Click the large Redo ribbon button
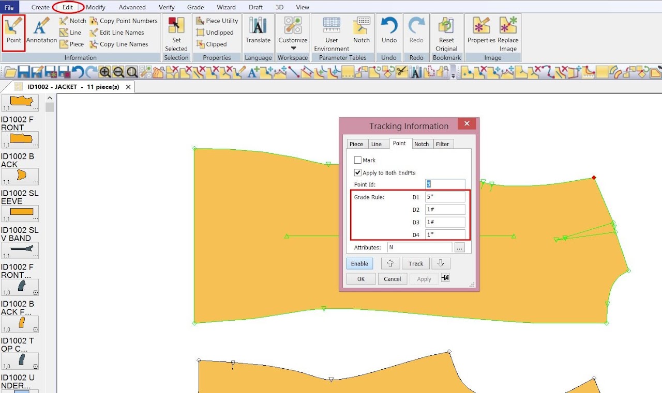 [x=416, y=30]
